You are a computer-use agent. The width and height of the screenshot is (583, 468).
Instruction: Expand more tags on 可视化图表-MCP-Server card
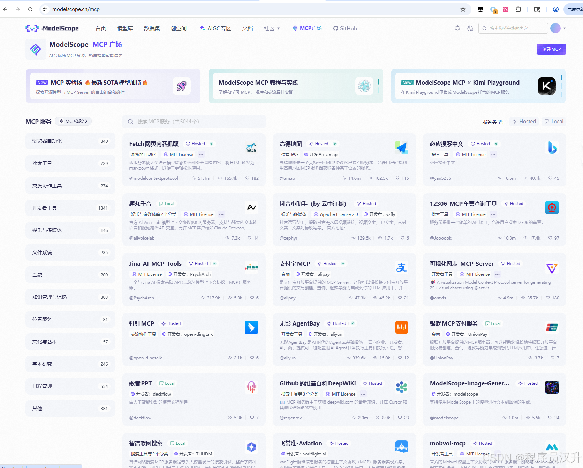click(498, 274)
